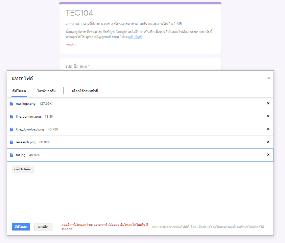Image resolution: width=285 pixels, height=243 pixels.
Task: Click the file icon beside ntu_logo.png
Action: [11, 104]
